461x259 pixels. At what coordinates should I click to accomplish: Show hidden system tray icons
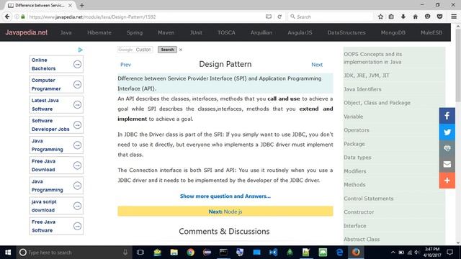(x=393, y=253)
